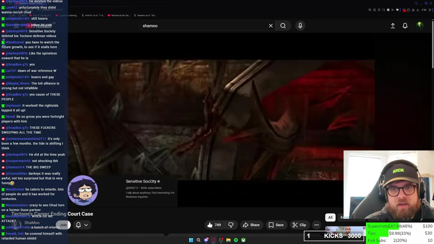Dislike the video
This screenshot has height=244, width=434.
pos(231,225)
